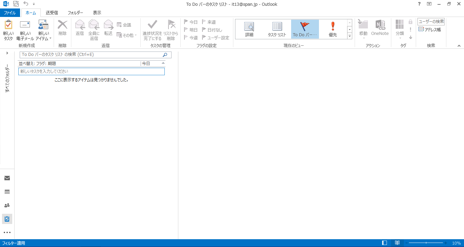
Task: Click 新しい電子メール envelope icon
Action: coord(25,25)
